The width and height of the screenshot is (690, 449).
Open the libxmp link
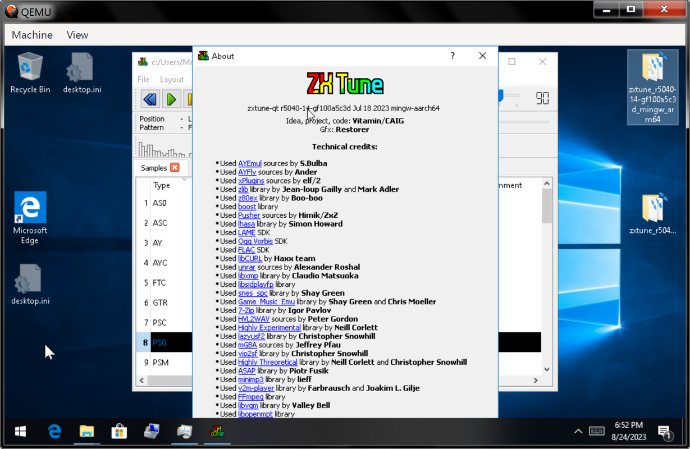pyautogui.click(x=248, y=276)
